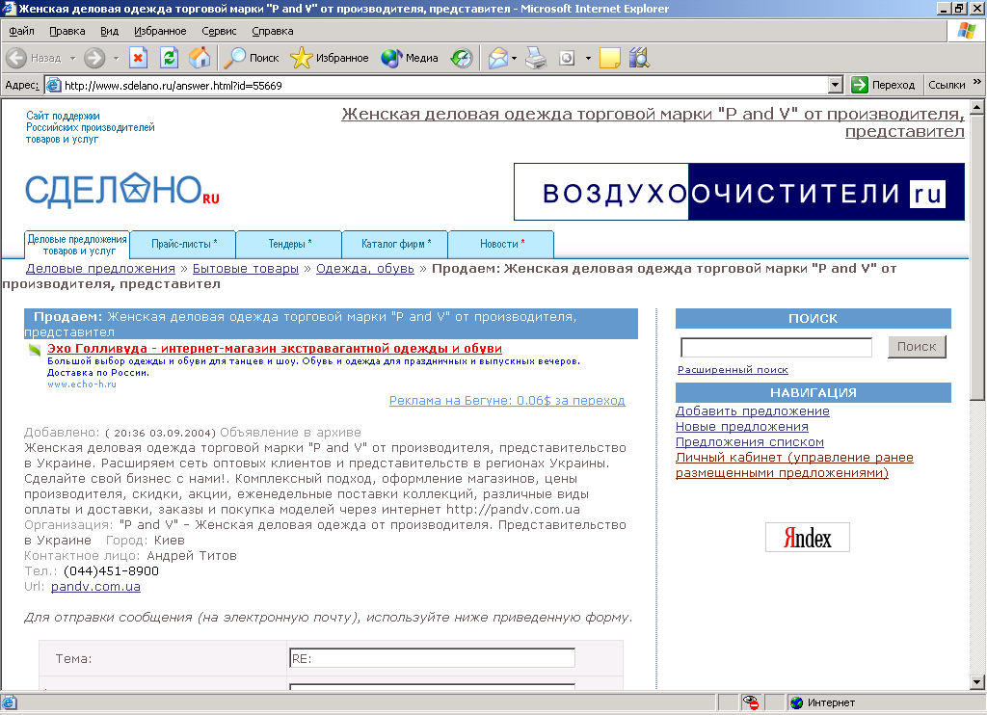Open the Воздухоочистители.ru banner ad

pyautogui.click(x=739, y=192)
